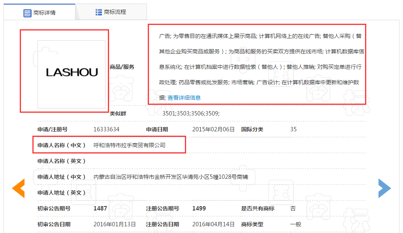Open the 查看详细信息 link
Screen dimensions: 403x233
click(184, 98)
